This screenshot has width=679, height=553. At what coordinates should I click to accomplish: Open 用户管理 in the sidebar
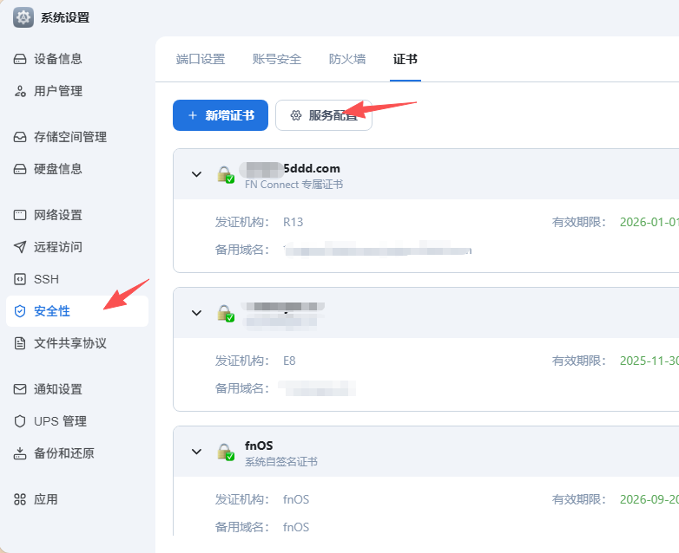(77, 91)
